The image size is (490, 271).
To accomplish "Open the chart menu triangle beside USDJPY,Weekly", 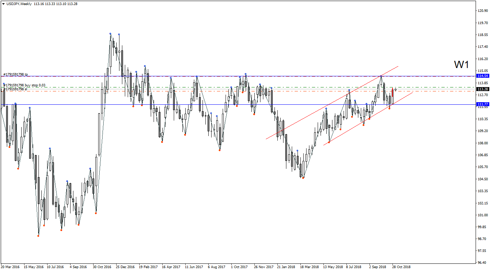I will [x=3, y=4].
